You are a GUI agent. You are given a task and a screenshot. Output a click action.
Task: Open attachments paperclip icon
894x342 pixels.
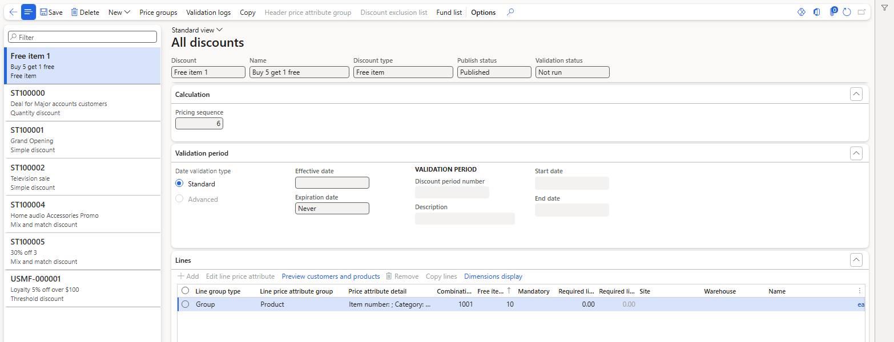point(832,12)
